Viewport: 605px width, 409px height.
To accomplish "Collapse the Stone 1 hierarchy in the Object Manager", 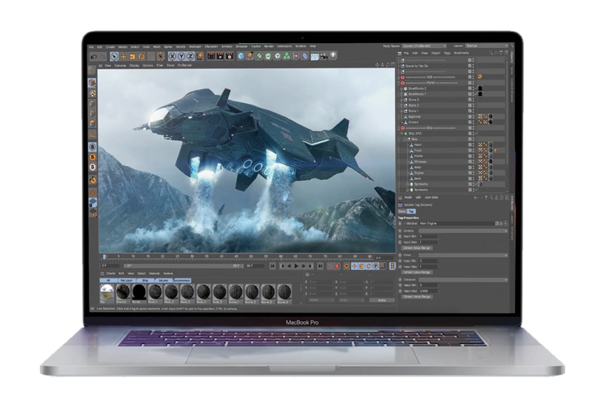I will tap(401, 110).
